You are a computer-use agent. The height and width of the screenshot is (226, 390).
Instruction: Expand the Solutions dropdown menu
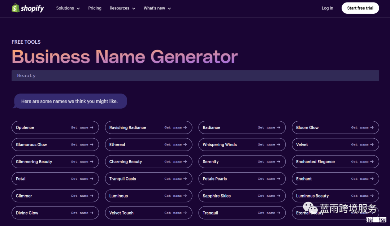pyautogui.click(x=68, y=8)
